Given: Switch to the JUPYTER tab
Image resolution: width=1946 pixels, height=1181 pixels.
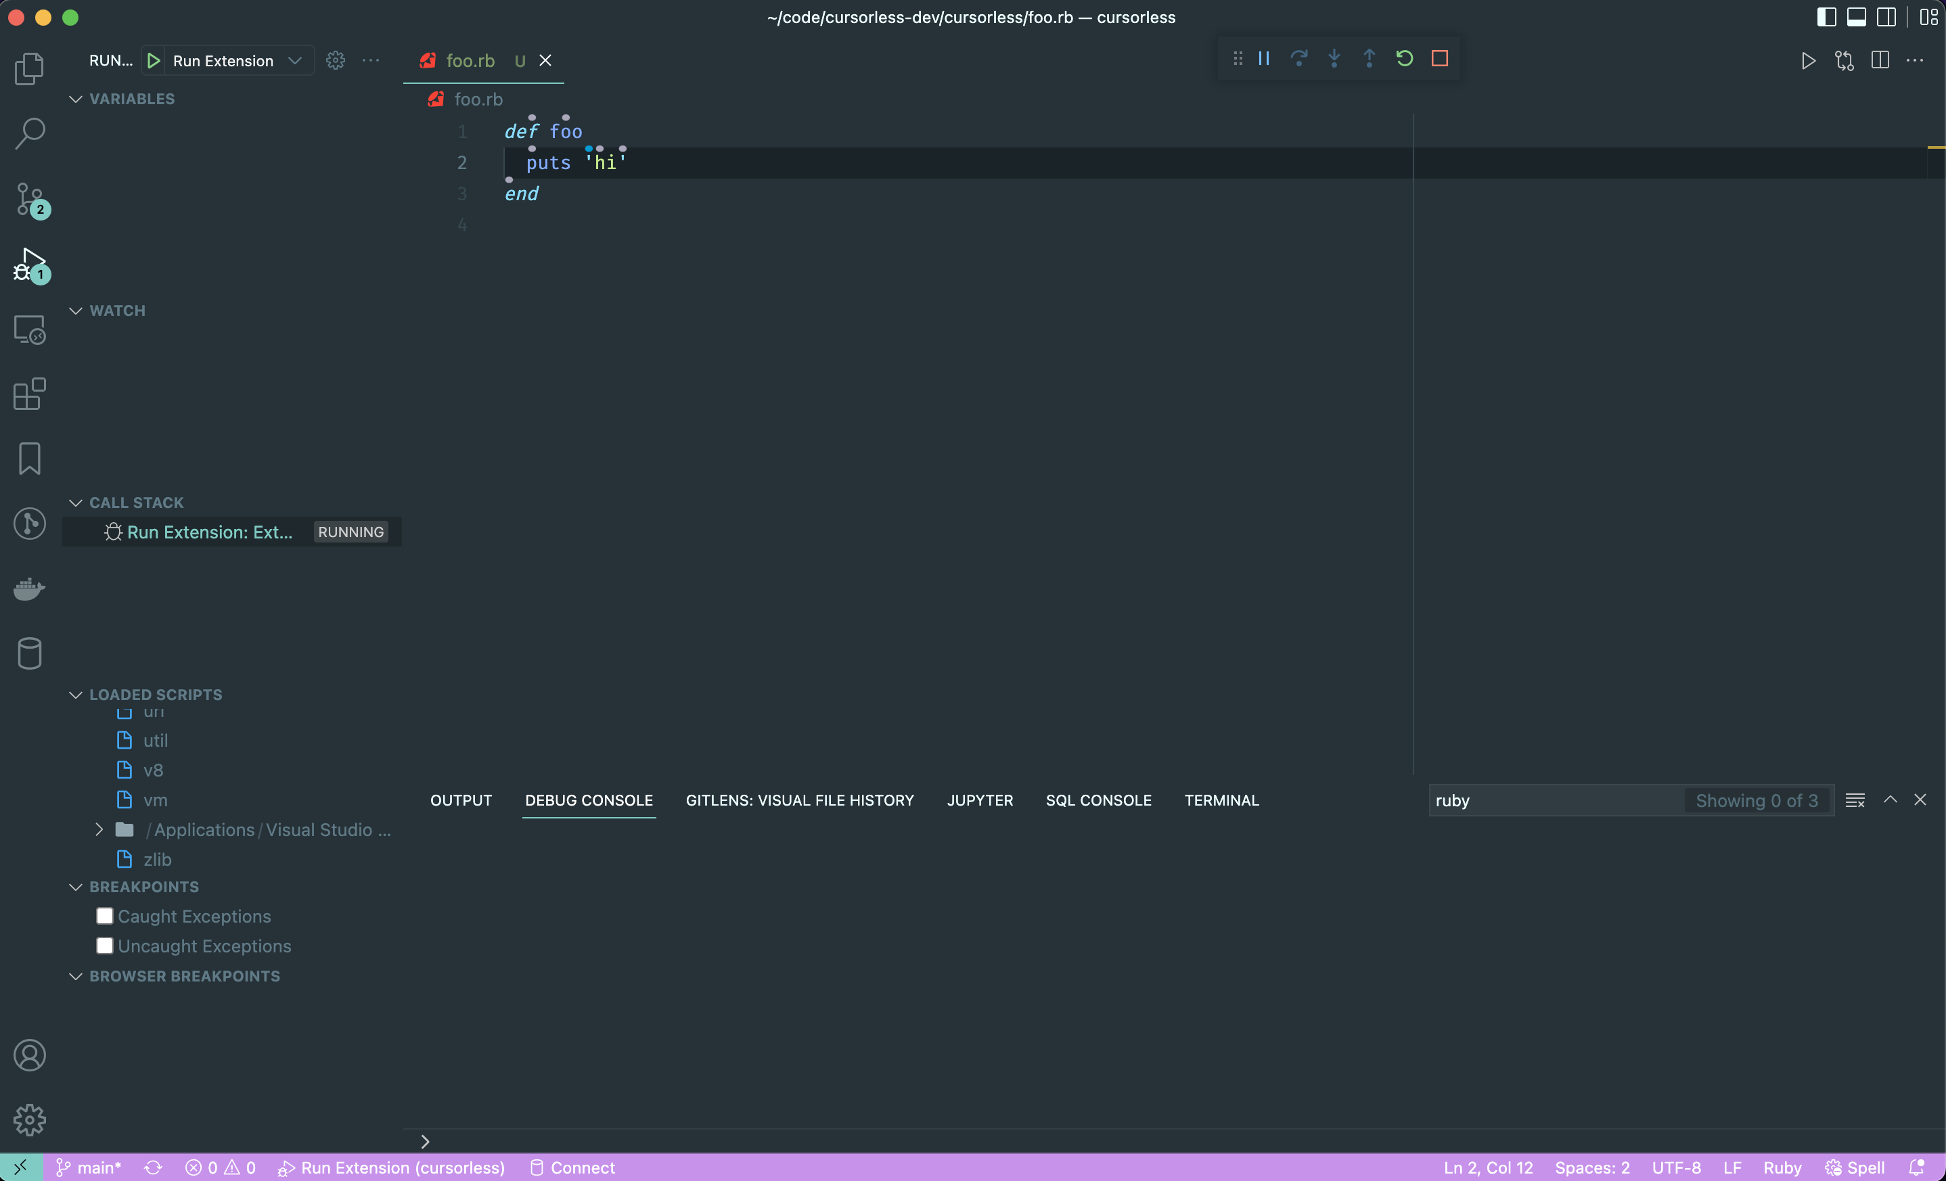Looking at the screenshot, I should [x=979, y=800].
